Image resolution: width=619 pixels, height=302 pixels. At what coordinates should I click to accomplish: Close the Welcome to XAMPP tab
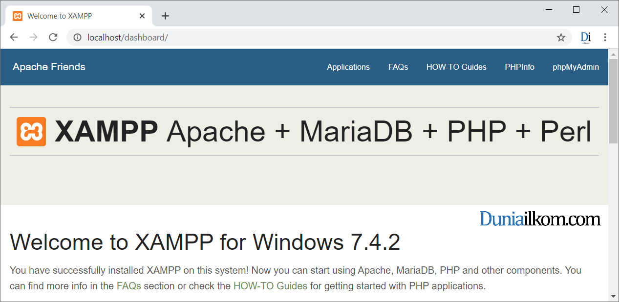pos(142,16)
